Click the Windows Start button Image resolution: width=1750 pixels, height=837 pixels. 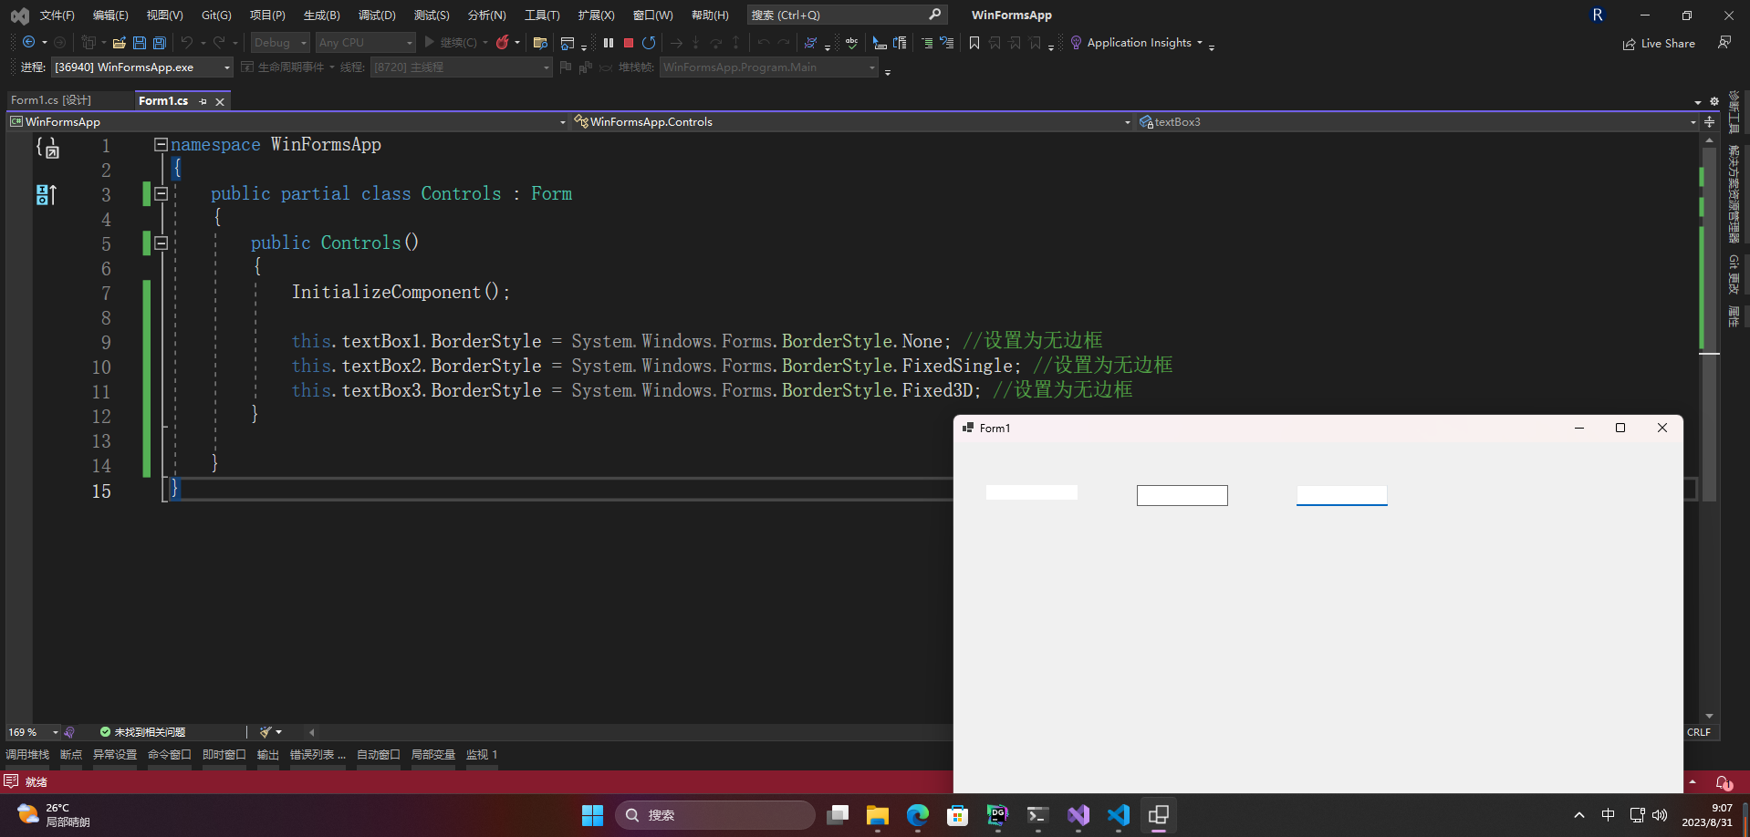click(x=593, y=815)
